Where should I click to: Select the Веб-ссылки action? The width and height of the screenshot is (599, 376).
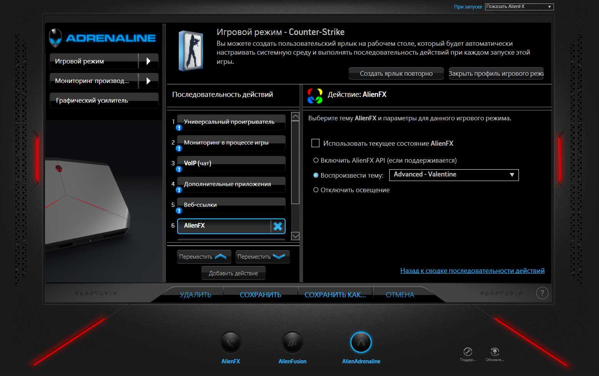tap(231, 205)
